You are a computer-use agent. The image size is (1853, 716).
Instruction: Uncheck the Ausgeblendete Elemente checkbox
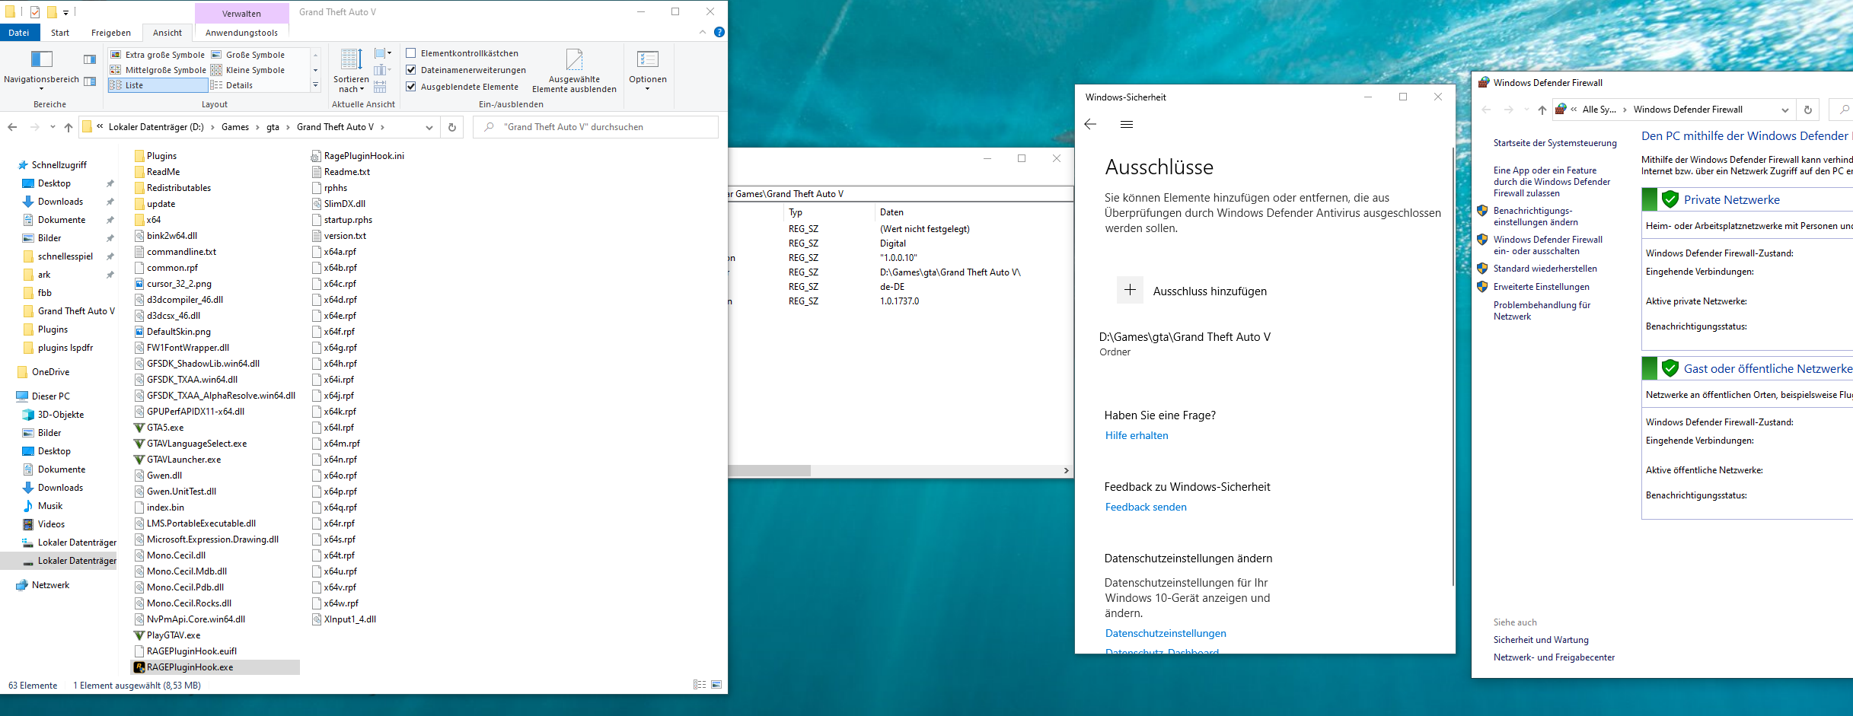[x=411, y=86]
